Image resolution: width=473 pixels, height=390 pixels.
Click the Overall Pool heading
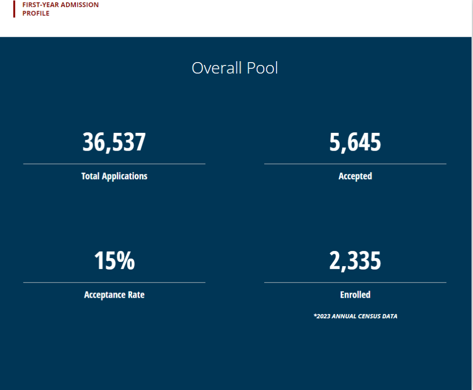click(235, 68)
